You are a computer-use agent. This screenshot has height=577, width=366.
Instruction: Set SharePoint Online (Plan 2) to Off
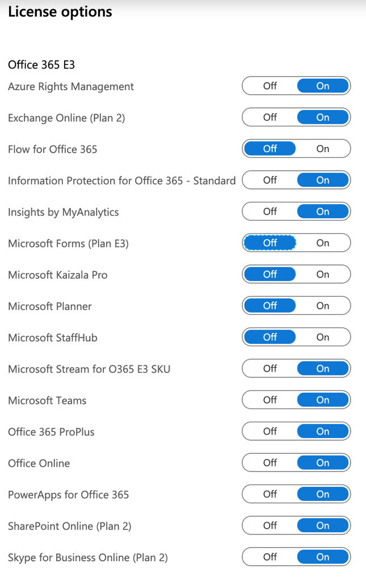click(x=270, y=525)
